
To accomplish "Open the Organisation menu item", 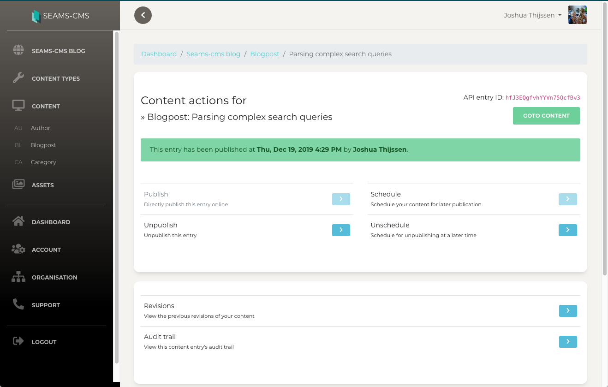I will click(x=54, y=277).
